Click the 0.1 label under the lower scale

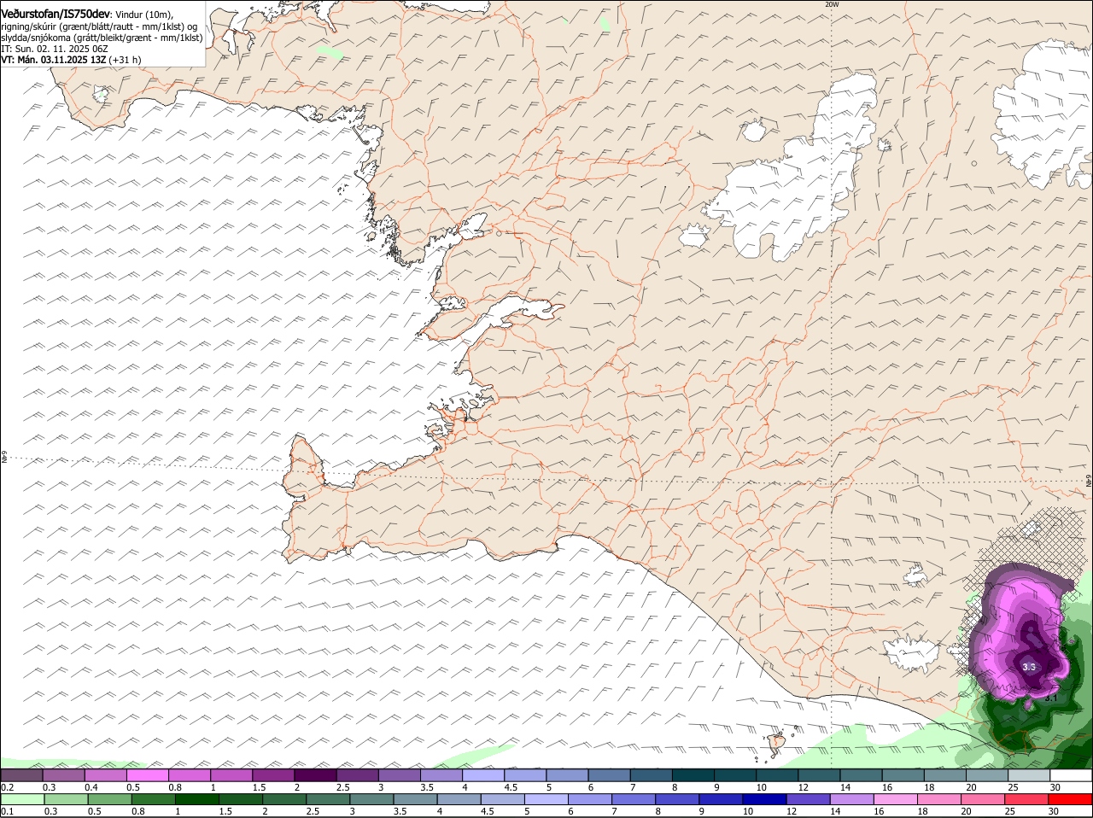pos(7,811)
